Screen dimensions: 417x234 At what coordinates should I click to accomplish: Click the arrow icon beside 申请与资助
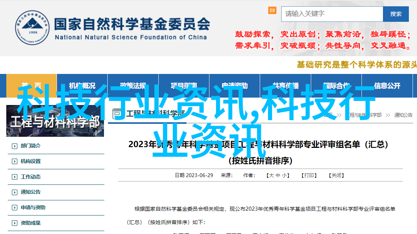(14, 208)
